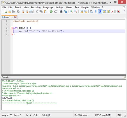
Task: Click the Replace toolbar icon
Action: pos(66,12)
